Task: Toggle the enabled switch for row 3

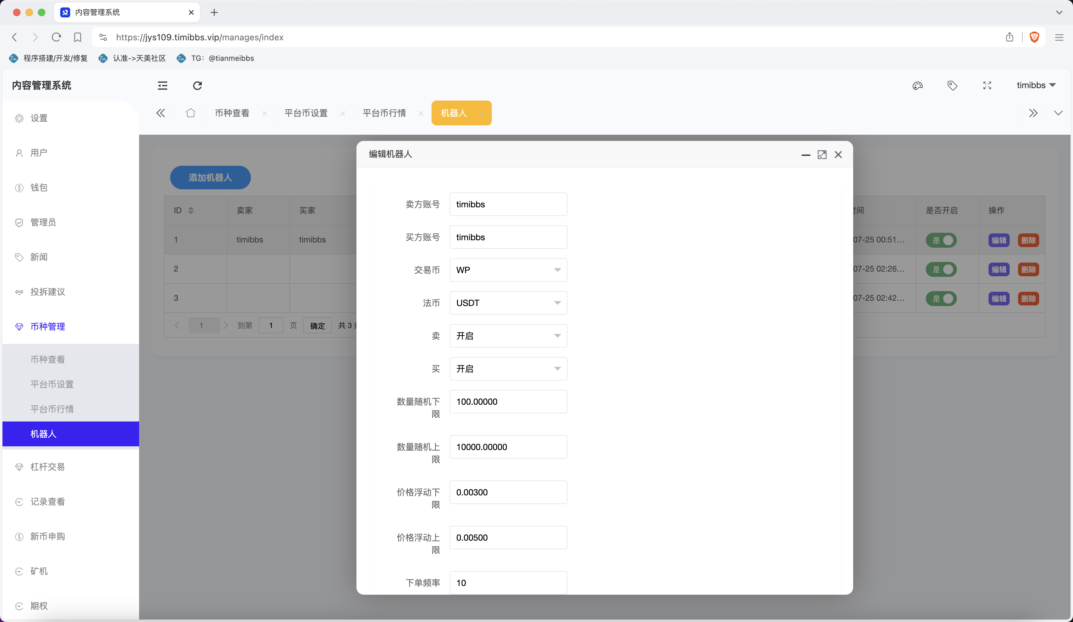Action: click(x=941, y=299)
